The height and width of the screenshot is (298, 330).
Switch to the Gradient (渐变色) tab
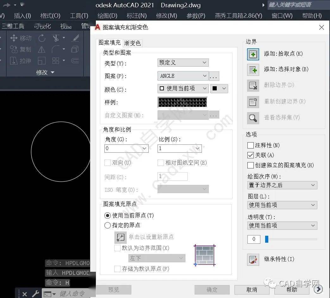(133, 43)
